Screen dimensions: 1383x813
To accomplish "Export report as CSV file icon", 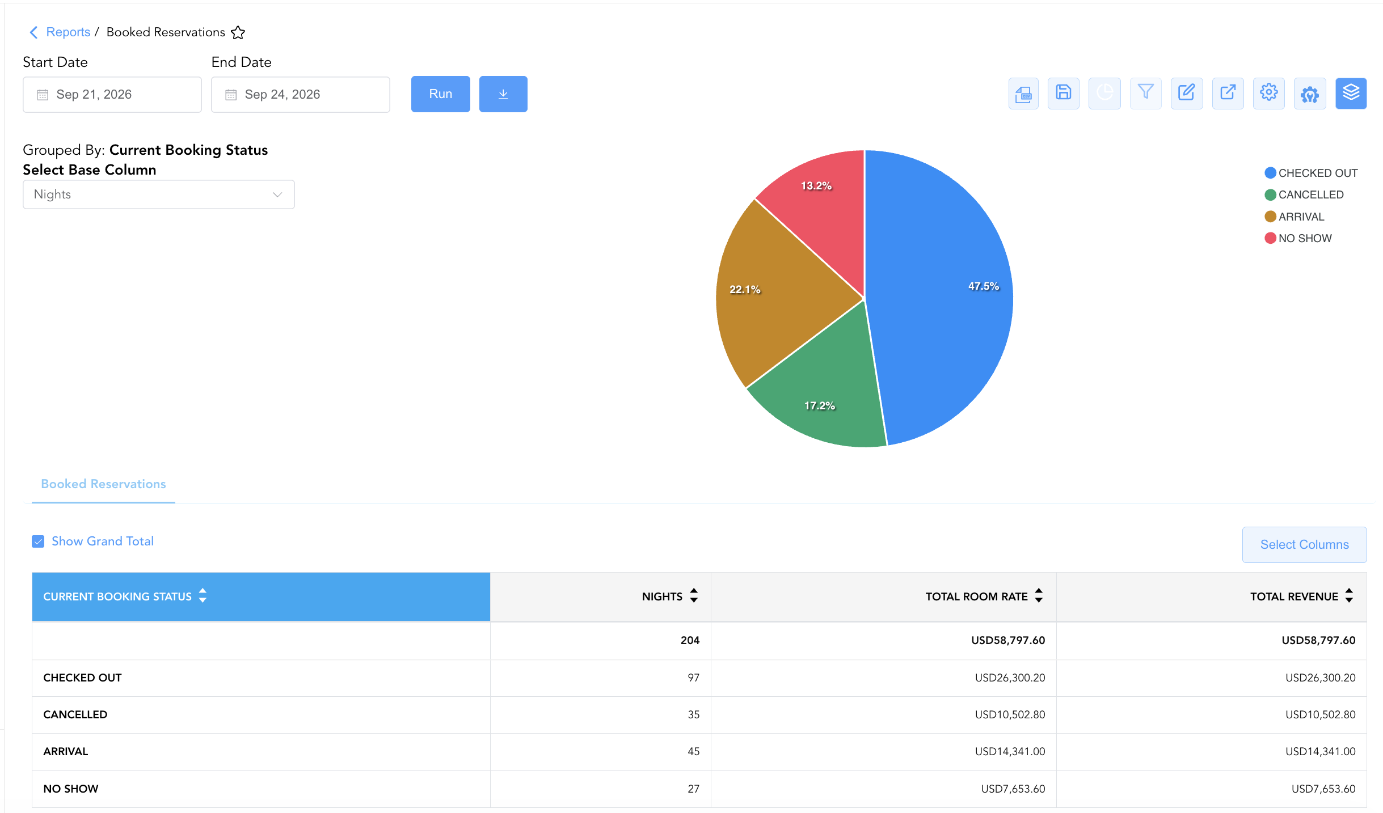I will point(1023,94).
